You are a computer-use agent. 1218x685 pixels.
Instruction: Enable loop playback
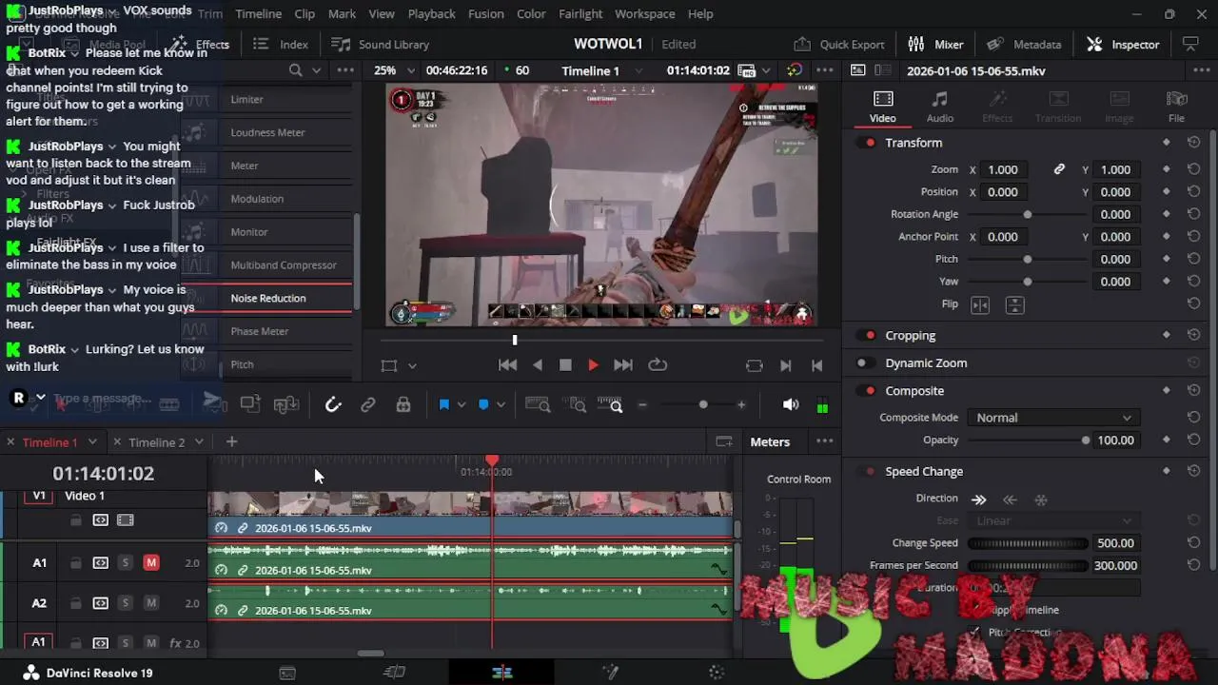point(658,365)
